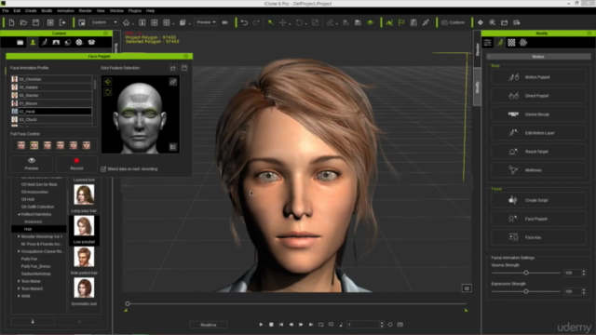Open the checker texture tab in Modify
The image size is (596, 335).
coord(511,43)
